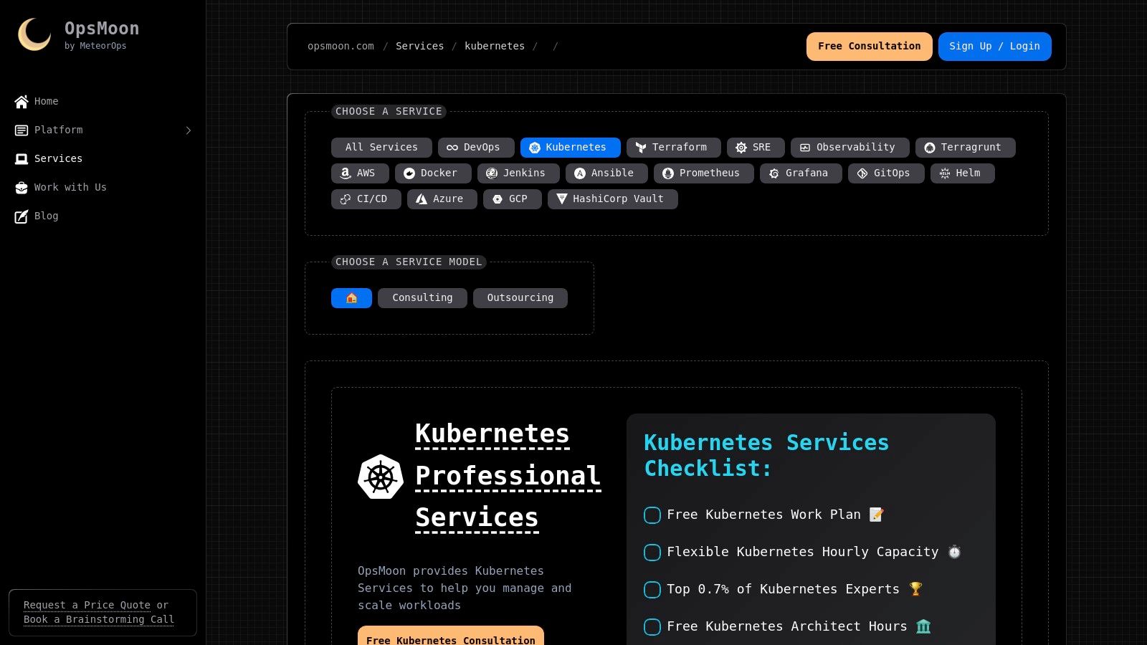1147x645 pixels.
Task: Switch to the All Services filter
Action: pos(381,148)
